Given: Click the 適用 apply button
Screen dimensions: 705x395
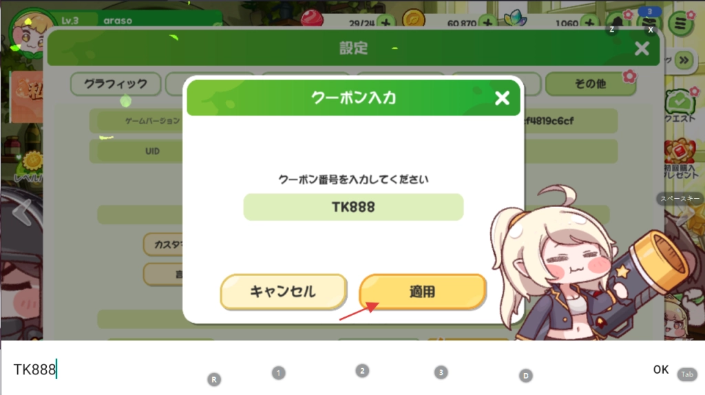Looking at the screenshot, I should pos(422,292).
